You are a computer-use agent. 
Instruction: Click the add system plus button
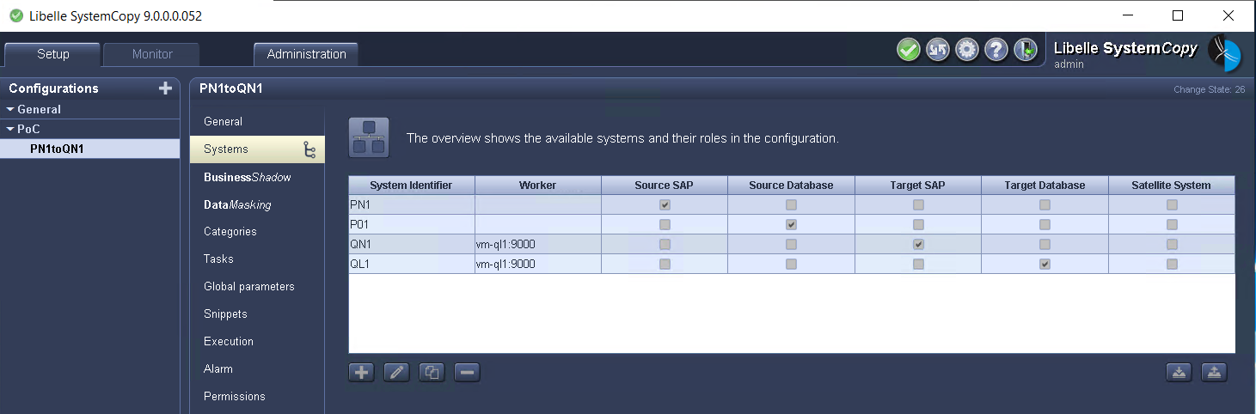361,372
